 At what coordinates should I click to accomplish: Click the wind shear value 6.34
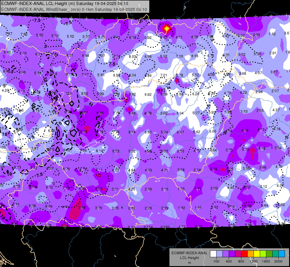coord(132,38)
